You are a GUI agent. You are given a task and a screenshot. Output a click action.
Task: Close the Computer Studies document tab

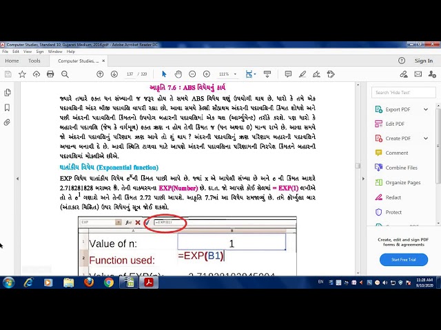coord(103,60)
